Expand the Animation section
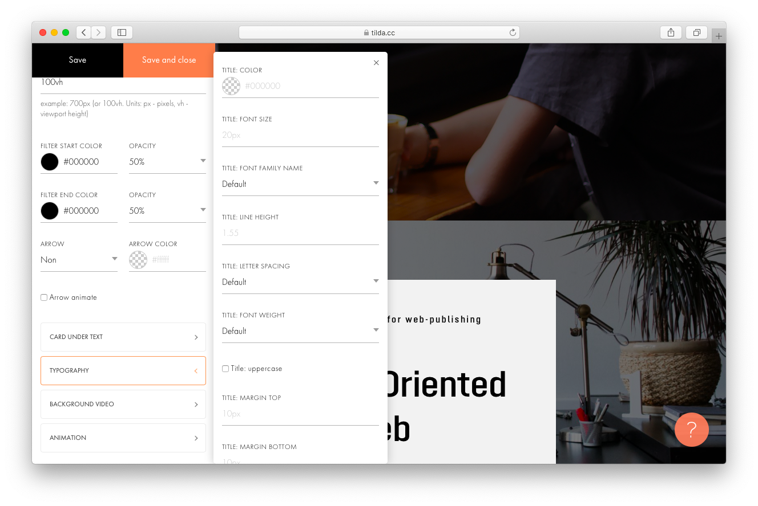 pyautogui.click(x=123, y=438)
